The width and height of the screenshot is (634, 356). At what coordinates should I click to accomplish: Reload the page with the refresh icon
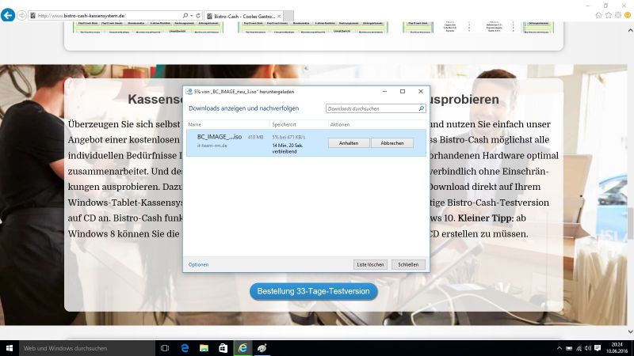[198, 16]
